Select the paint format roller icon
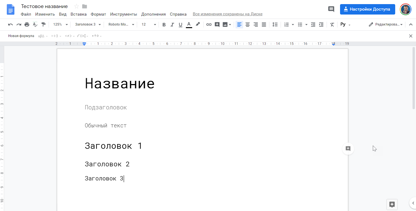The width and height of the screenshot is (416, 211). (x=43, y=24)
